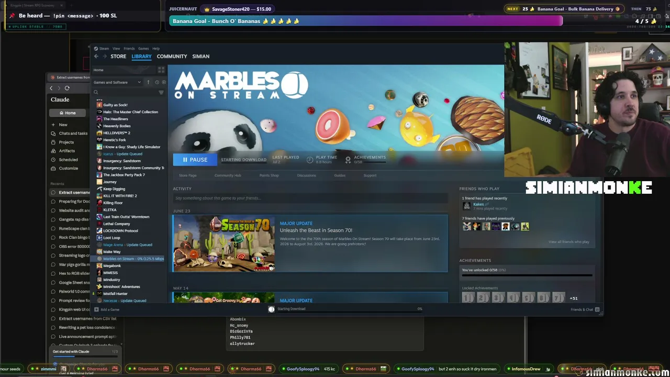Image resolution: width=670 pixels, height=377 pixels.
Task: Open the Season 70 update thumbnail
Action: [x=224, y=243]
